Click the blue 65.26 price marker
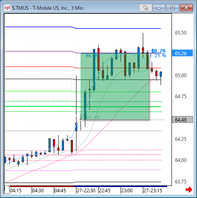The image size is (197, 198). [182, 53]
